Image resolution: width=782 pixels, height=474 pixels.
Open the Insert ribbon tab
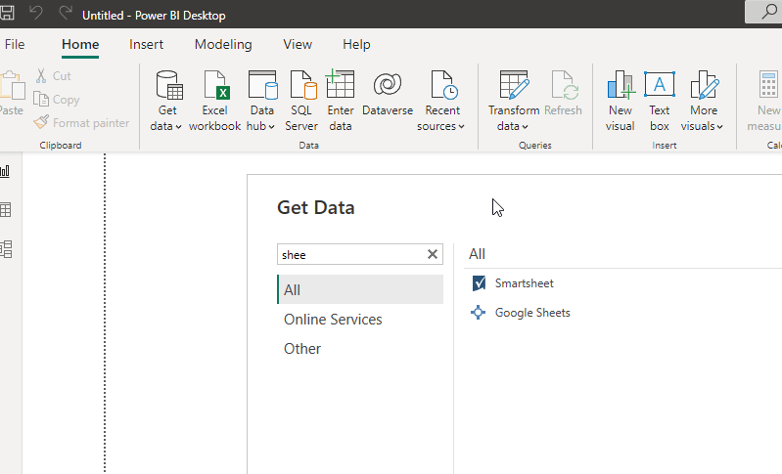(147, 44)
